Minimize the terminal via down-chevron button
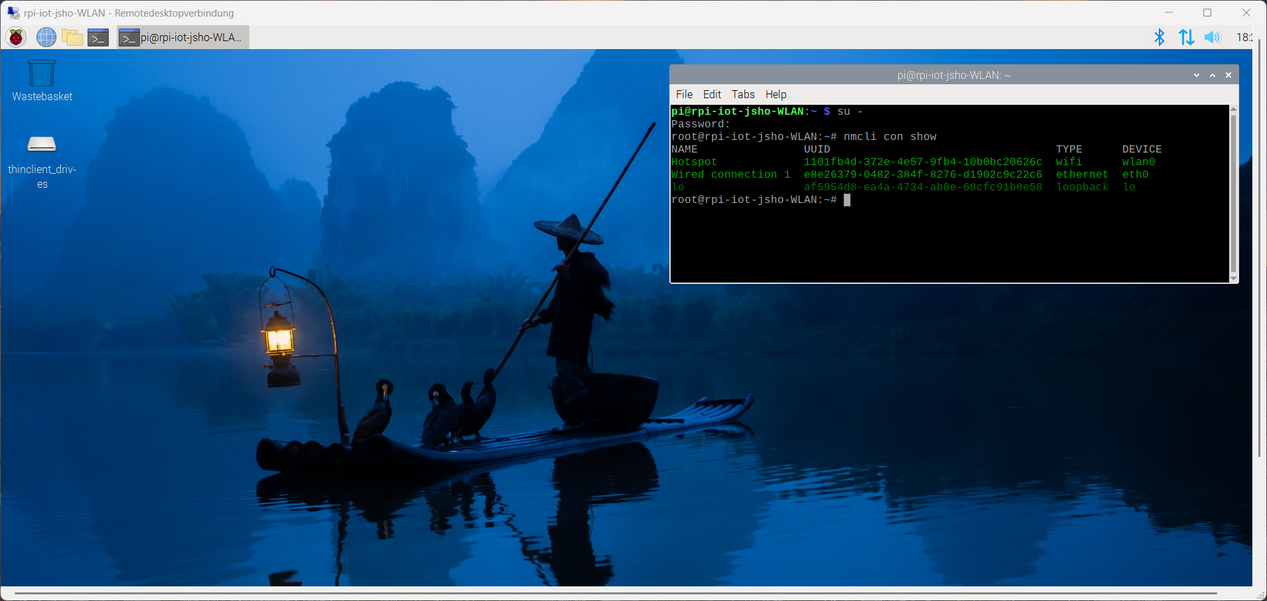This screenshot has width=1267, height=601. 1197,75
